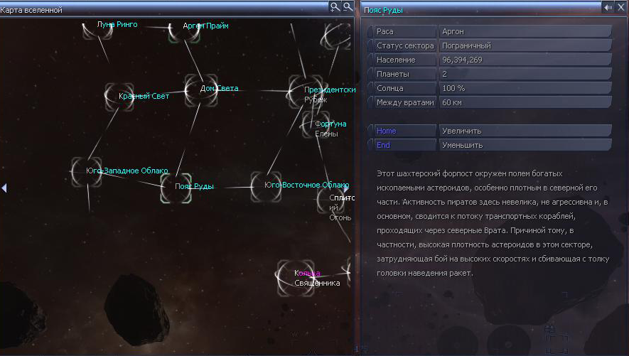Select the Юго-Западное Облако sector node
This screenshot has height=356, width=629.
pyautogui.click(x=87, y=173)
